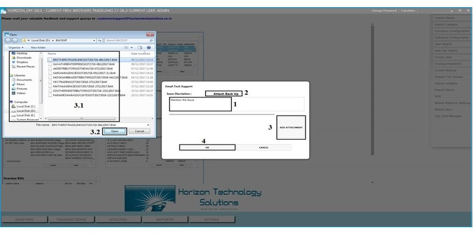Tick the Attach Back Up checkbox
The height and width of the screenshot is (236, 473).
coord(209,94)
